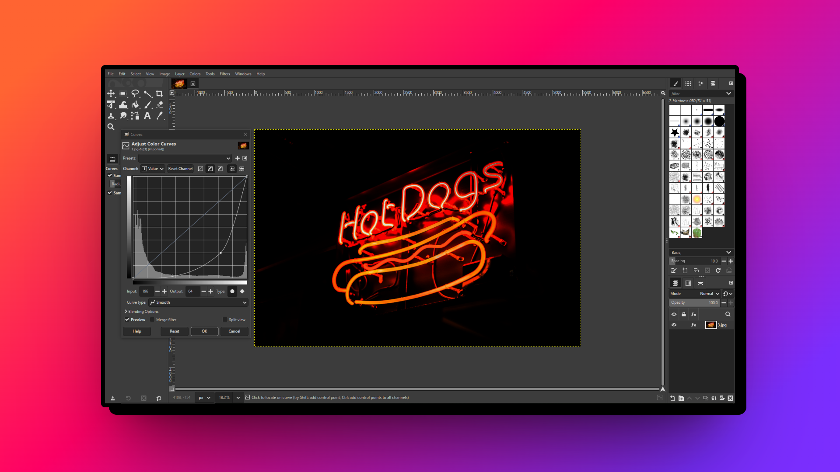Image resolution: width=840 pixels, height=472 pixels.
Task: Toggle the Preview checkbox
Action: [x=127, y=319]
